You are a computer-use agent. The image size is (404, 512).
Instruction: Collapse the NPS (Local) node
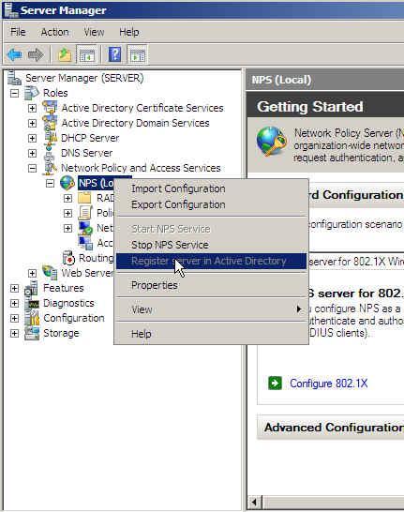coord(50,183)
